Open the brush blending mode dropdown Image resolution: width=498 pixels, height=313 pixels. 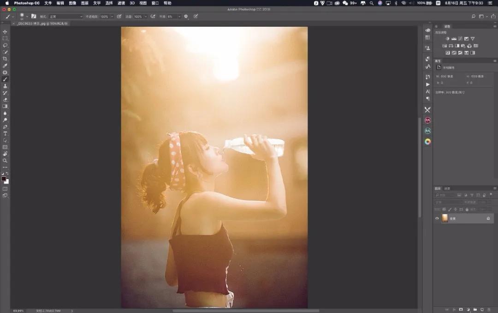tap(66, 16)
